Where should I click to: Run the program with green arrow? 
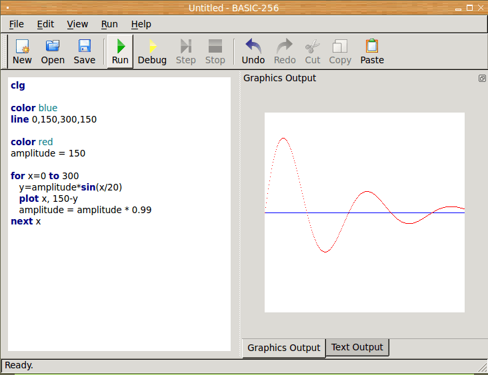click(120, 51)
